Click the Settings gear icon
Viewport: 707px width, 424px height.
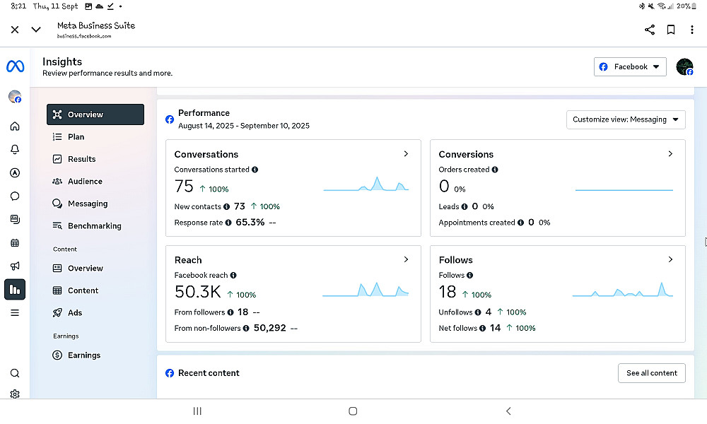tap(15, 394)
